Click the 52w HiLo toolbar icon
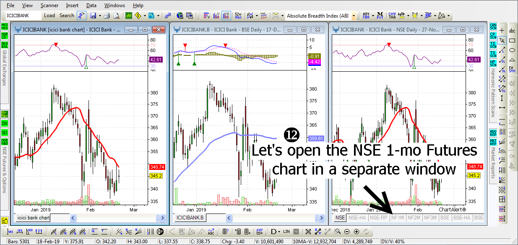518x245 pixels. pos(238,16)
